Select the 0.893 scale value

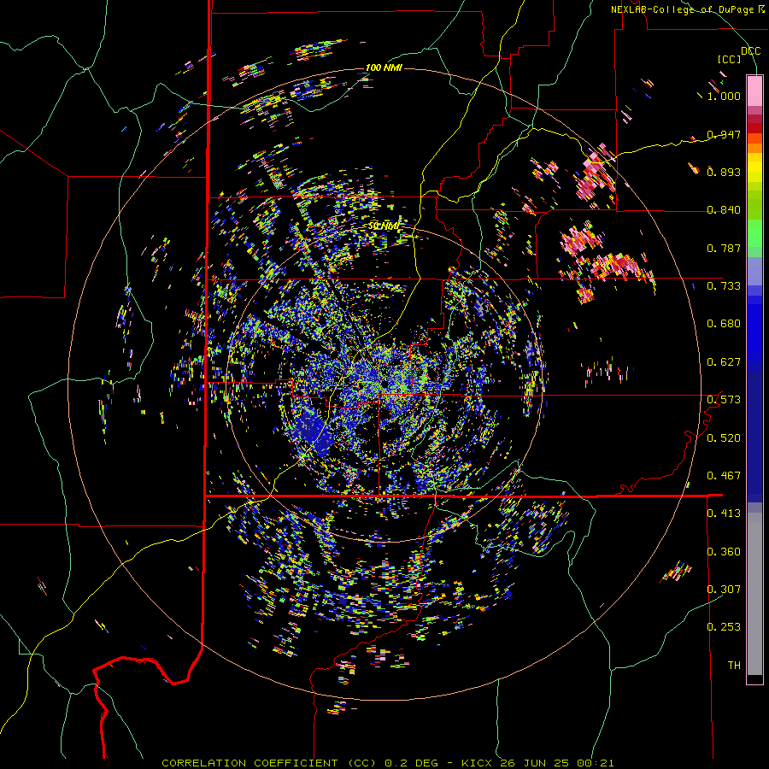pos(724,172)
